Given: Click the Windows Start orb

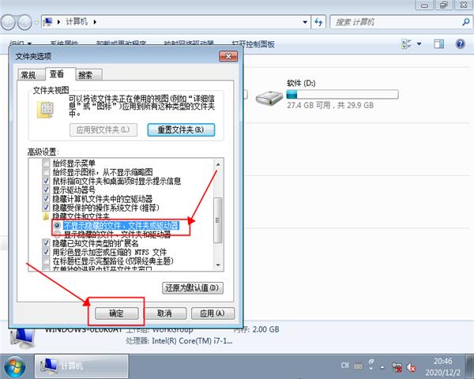Looking at the screenshot, I should pos(14,366).
